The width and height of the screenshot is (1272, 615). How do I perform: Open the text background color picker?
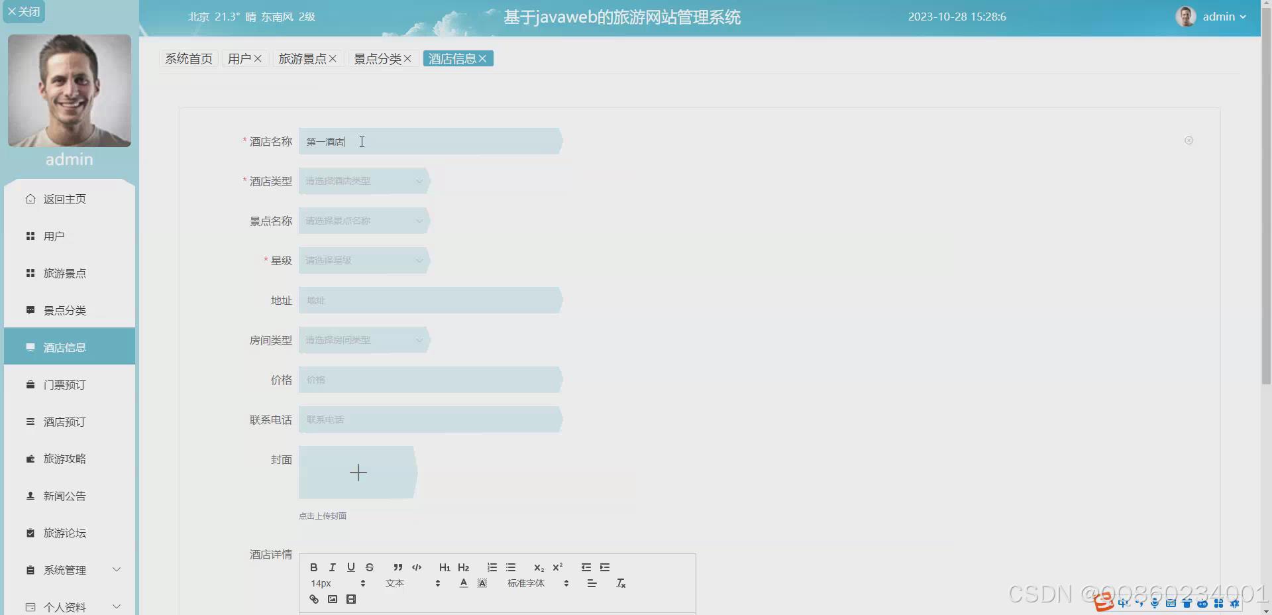coord(482,583)
